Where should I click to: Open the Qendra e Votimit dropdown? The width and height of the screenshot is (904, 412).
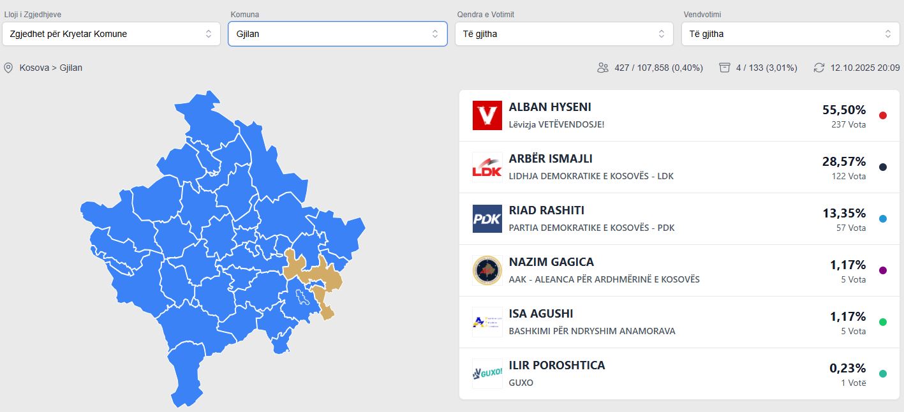click(x=564, y=34)
